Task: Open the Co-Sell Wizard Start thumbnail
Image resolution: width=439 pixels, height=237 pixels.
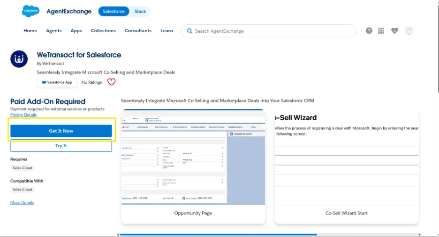Action: tap(347, 157)
